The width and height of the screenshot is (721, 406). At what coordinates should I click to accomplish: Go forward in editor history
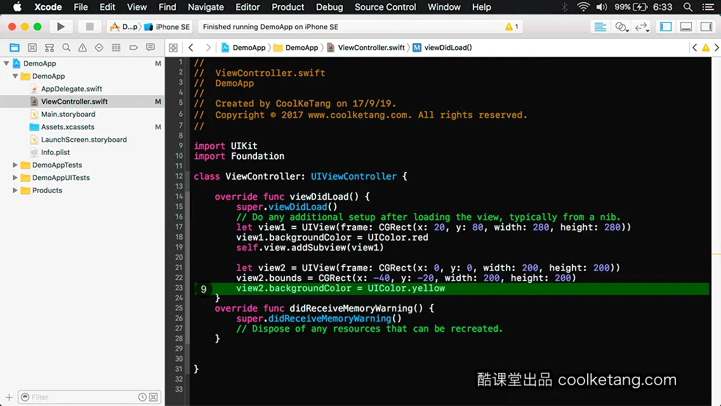[208, 48]
